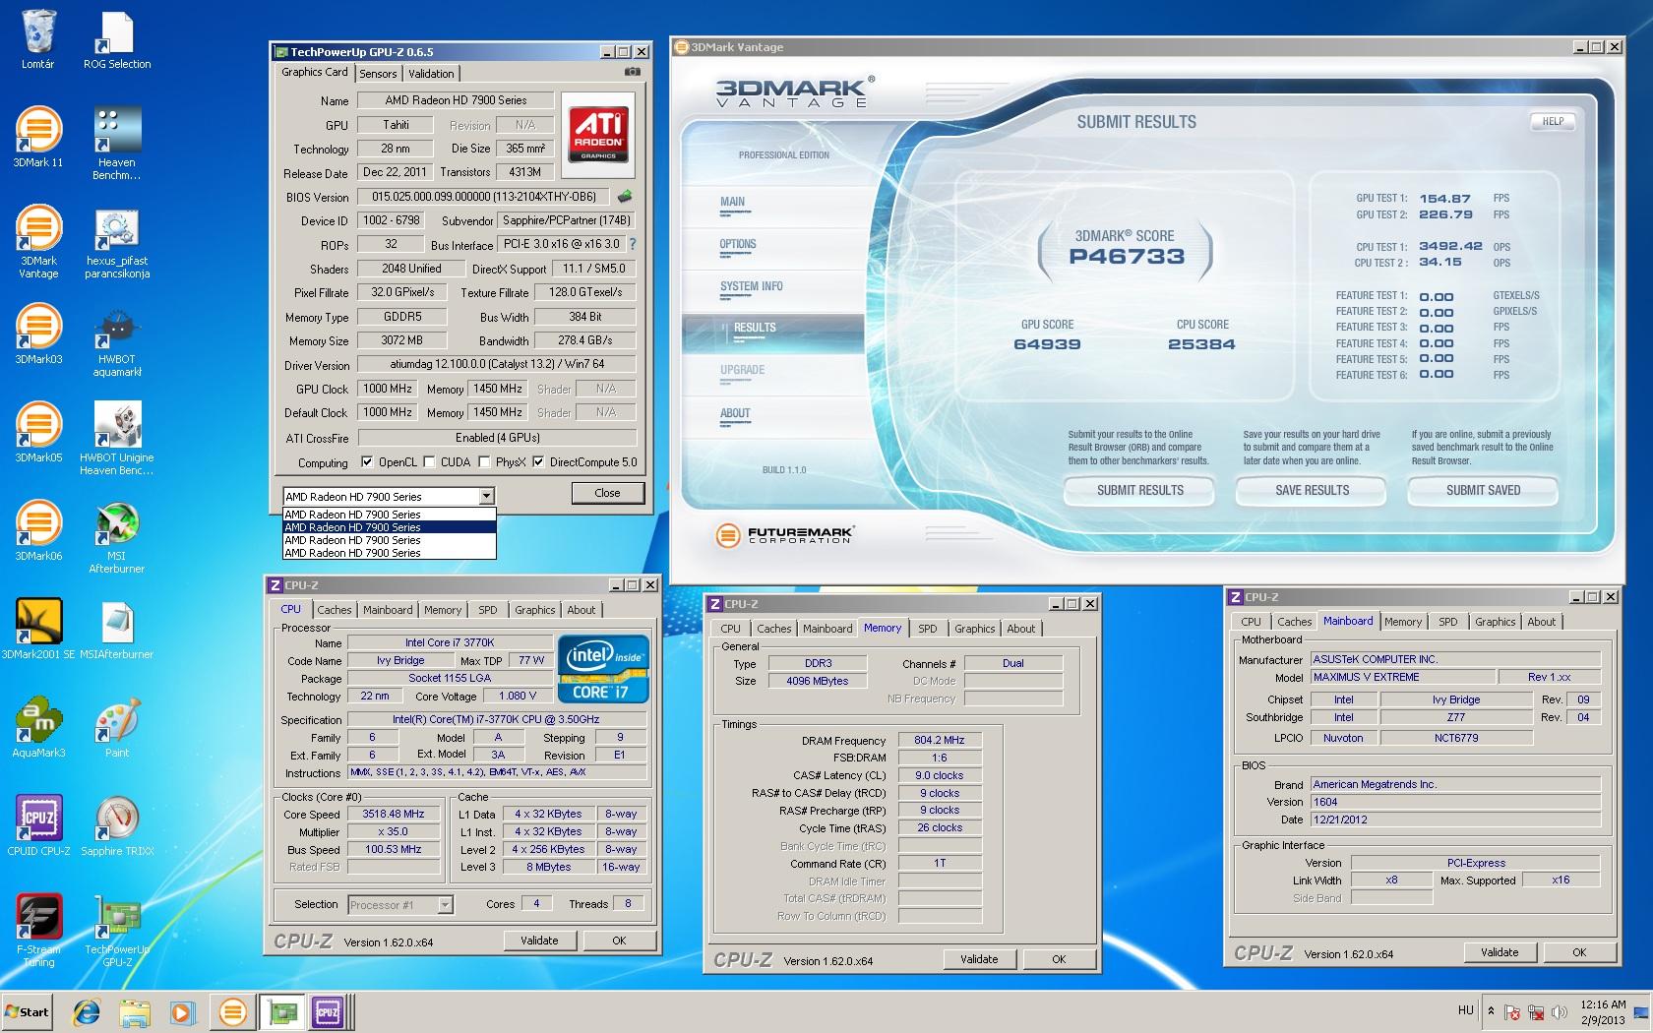This screenshot has height=1033, width=1653.
Task: Switch to the Sensors tab in GPU-Z
Action: click(x=378, y=74)
